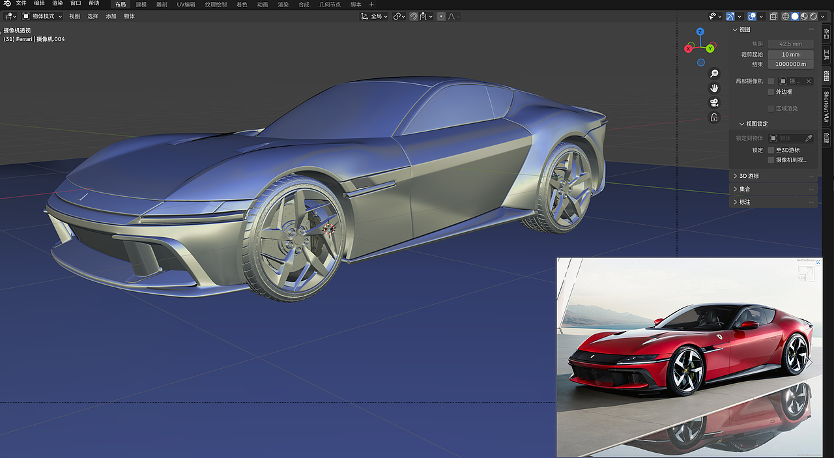834x458 pixels.
Task: Select the solid viewport shading mode
Action: (795, 16)
